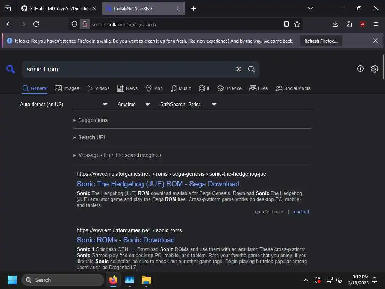The height and width of the screenshot is (289, 385).
Task: Click the network display tray icon
Action: tap(329, 280)
